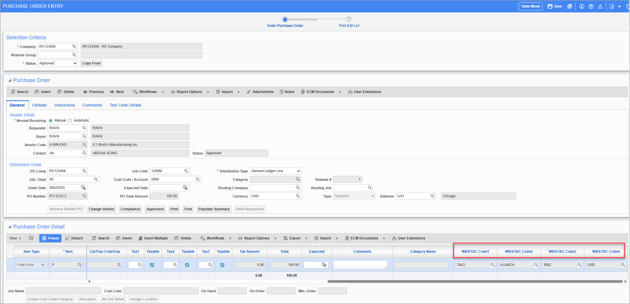This screenshot has width=630, height=304.
Task: Click the Copy From button
Action: coord(91,63)
